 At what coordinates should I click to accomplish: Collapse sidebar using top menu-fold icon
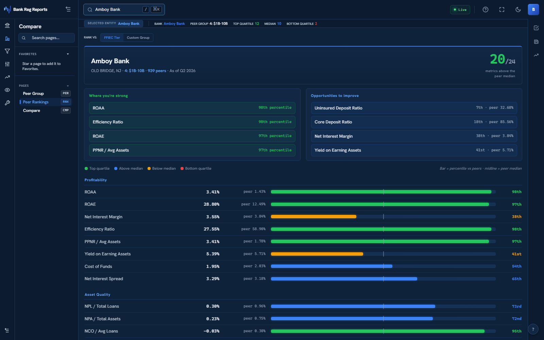coord(68,10)
